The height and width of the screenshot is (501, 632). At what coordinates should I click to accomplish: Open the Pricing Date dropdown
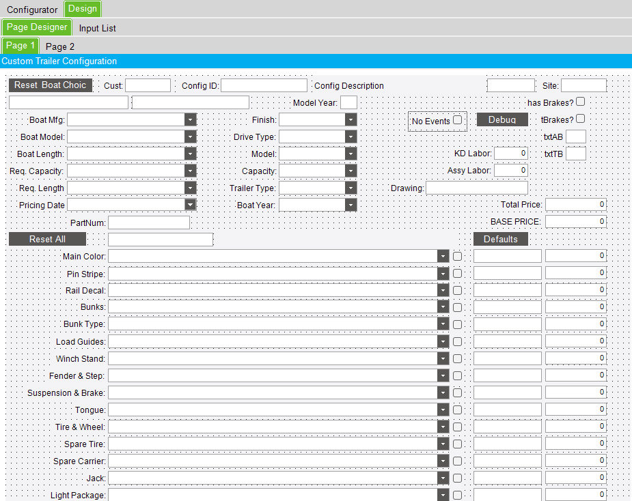(190, 205)
